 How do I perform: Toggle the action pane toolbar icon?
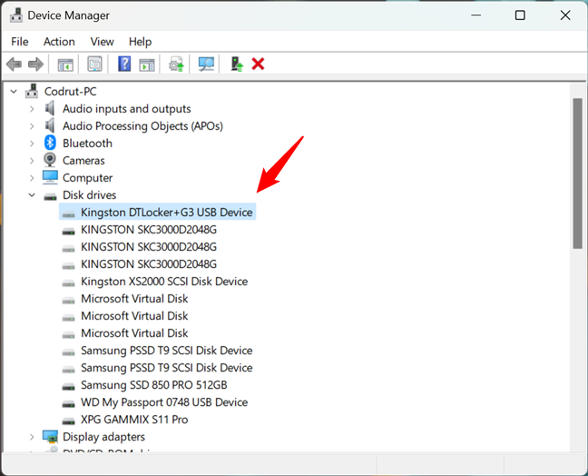(147, 64)
